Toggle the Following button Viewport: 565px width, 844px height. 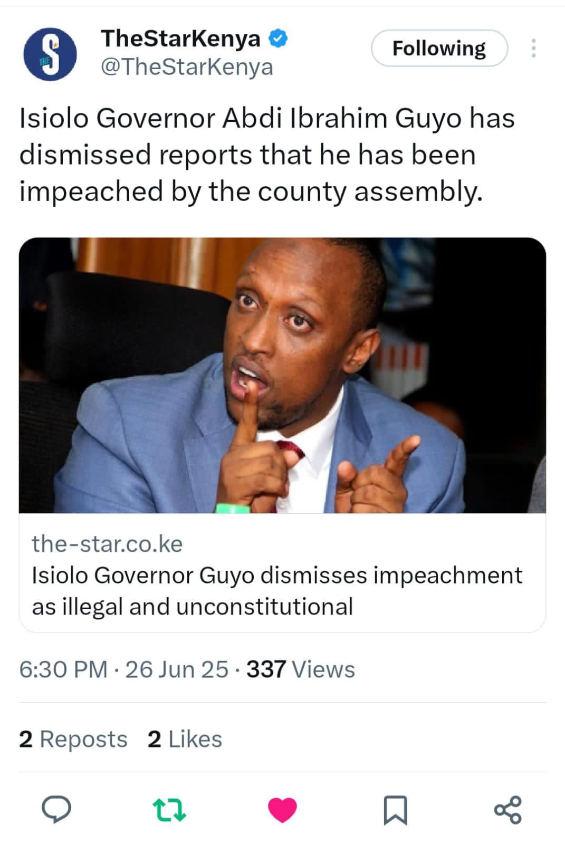[439, 49]
